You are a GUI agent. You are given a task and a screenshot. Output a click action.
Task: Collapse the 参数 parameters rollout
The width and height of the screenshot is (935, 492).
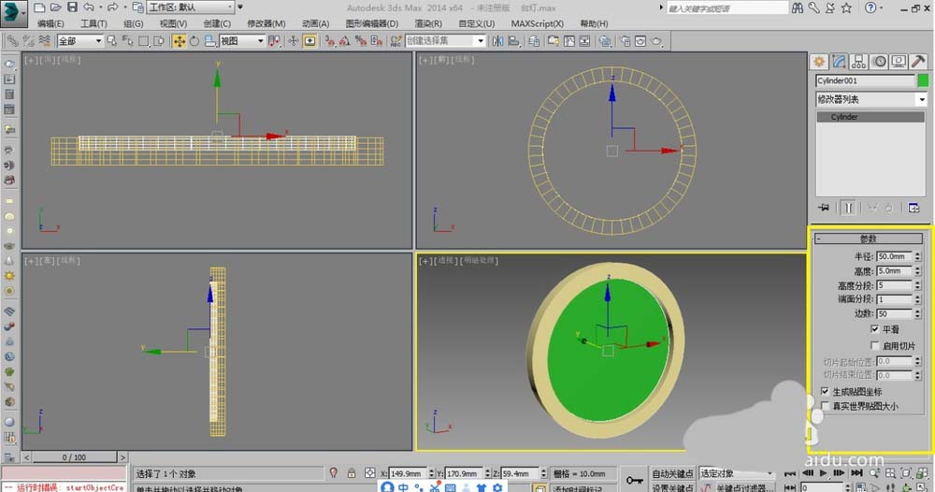tap(869, 239)
